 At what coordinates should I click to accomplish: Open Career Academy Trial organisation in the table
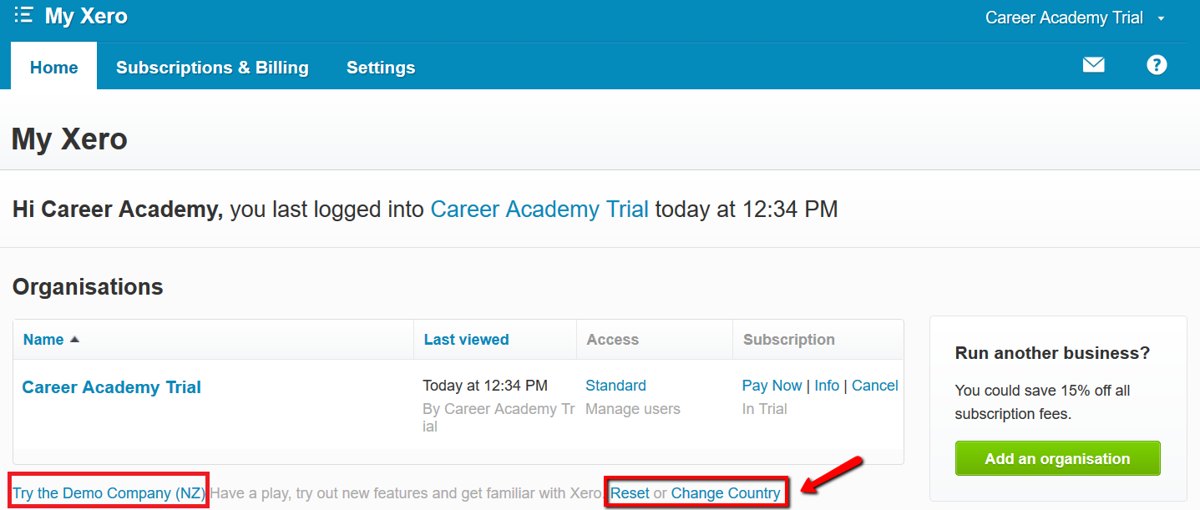pos(111,387)
